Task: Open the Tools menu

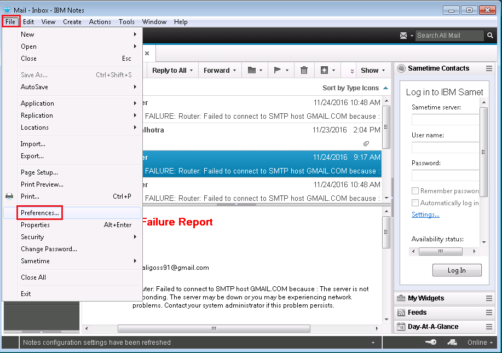Action: pos(126,22)
